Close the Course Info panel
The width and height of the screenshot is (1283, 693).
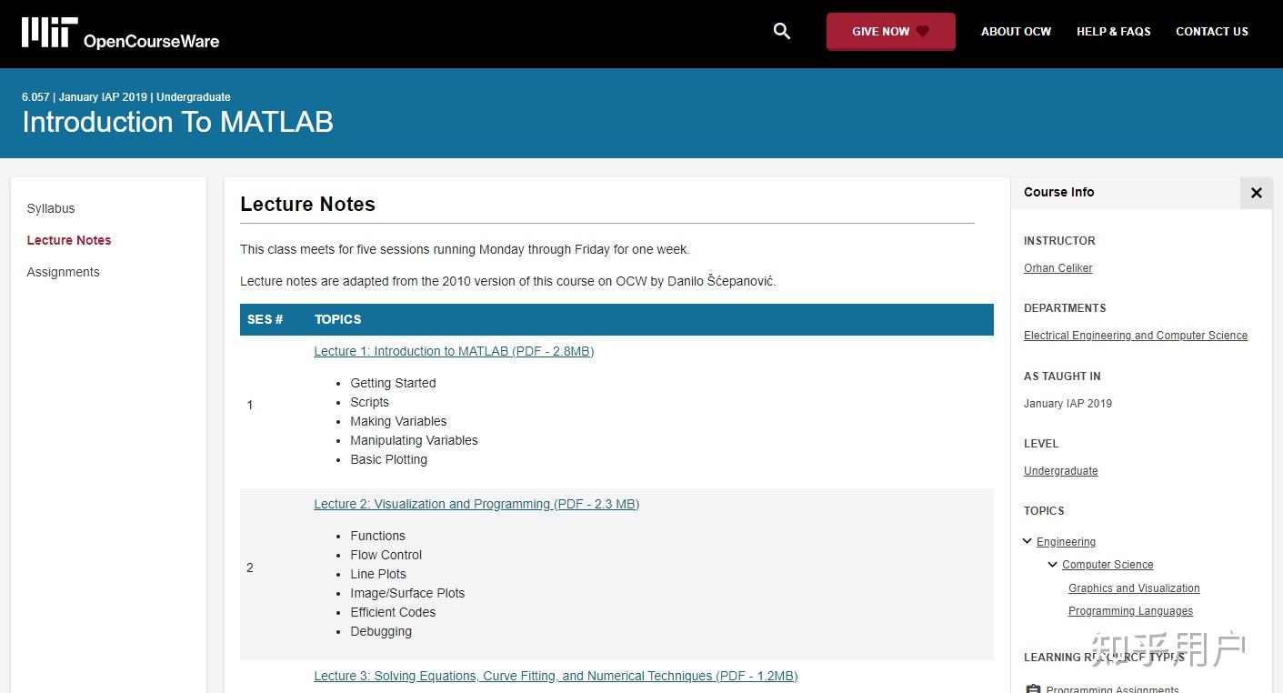pos(1256,193)
